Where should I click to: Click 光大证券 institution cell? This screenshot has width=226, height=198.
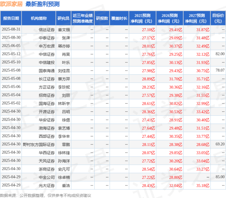tap(47, 186)
